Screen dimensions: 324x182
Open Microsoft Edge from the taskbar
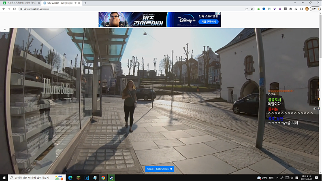coord(70,178)
